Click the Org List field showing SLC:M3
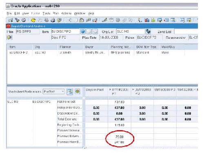The height and width of the screenshot is (153, 204). tap(131, 31)
